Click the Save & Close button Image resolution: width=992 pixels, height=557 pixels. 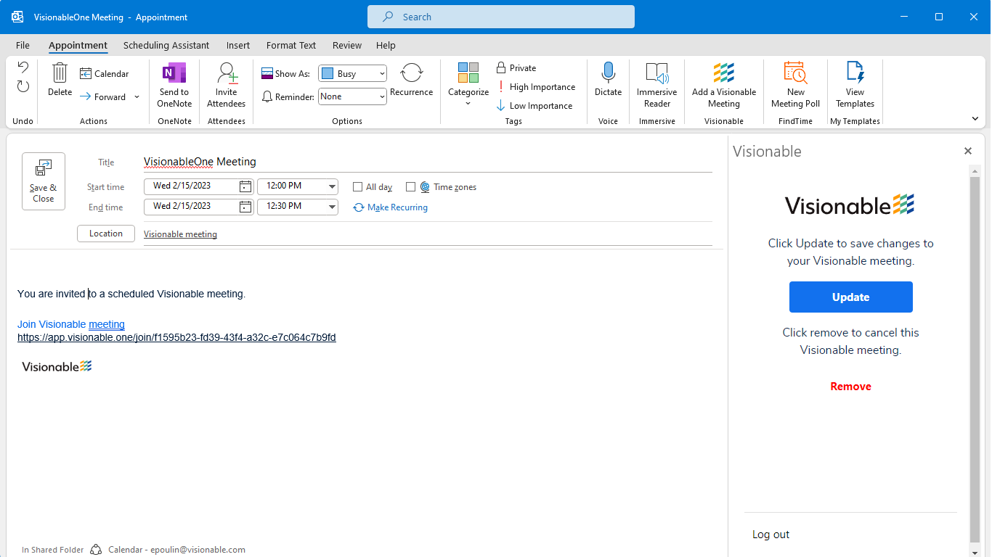pos(44,181)
